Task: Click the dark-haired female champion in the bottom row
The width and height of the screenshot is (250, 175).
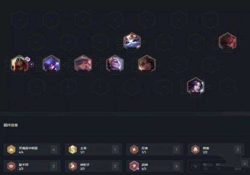Action: coord(196,86)
